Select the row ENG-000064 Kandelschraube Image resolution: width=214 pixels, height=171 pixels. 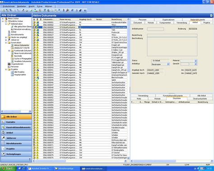pyautogui.click(x=80, y=128)
